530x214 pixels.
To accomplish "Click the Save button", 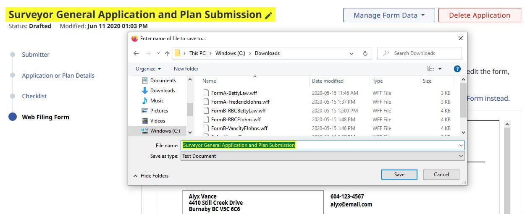I will pyautogui.click(x=399, y=175).
